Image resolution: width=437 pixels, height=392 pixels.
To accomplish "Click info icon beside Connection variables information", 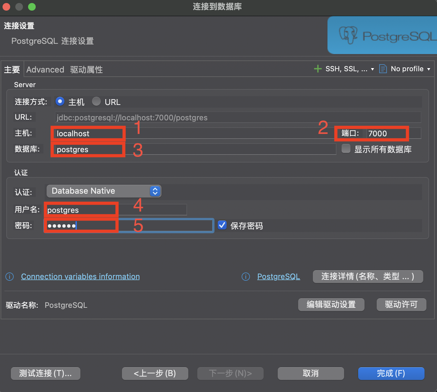I will pos(10,277).
